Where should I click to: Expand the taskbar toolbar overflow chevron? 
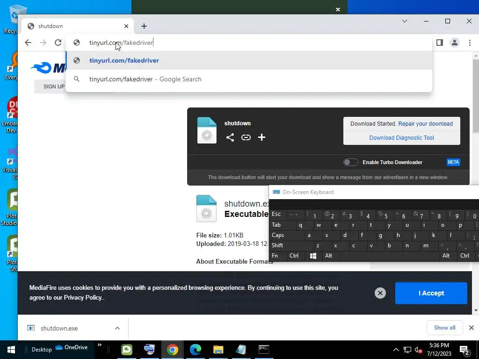[x=100, y=345]
